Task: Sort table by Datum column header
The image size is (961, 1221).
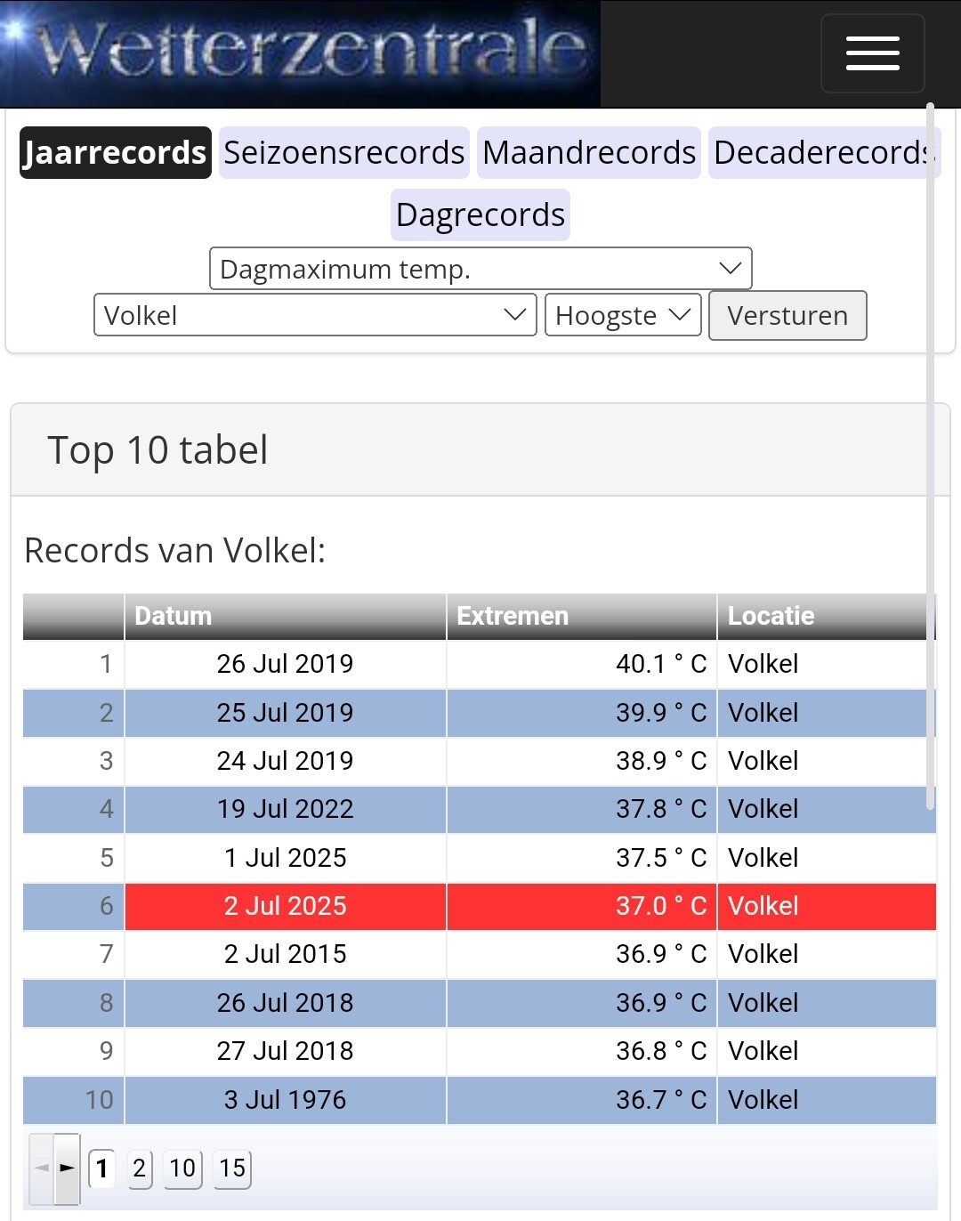Action: (x=285, y=616)
